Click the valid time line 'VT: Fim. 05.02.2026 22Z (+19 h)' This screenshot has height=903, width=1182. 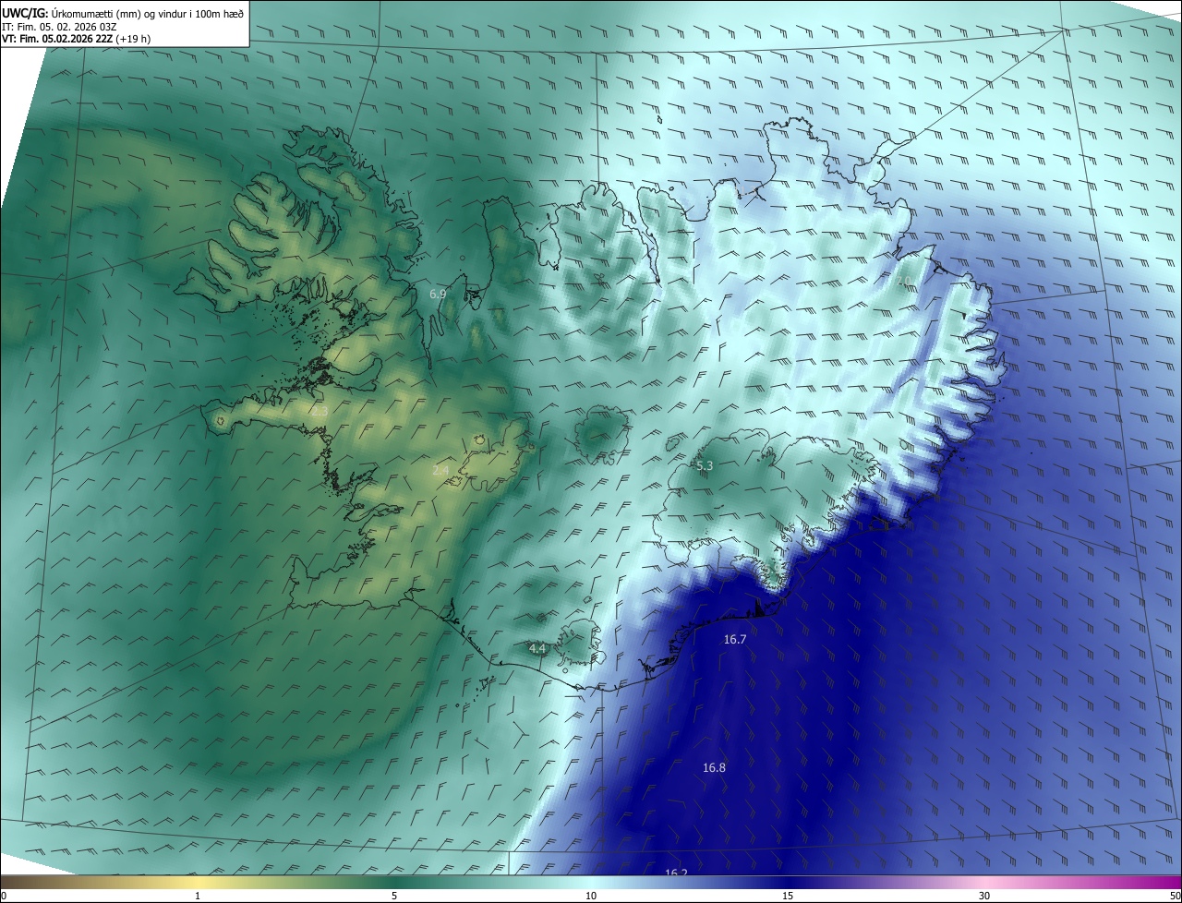76,39
